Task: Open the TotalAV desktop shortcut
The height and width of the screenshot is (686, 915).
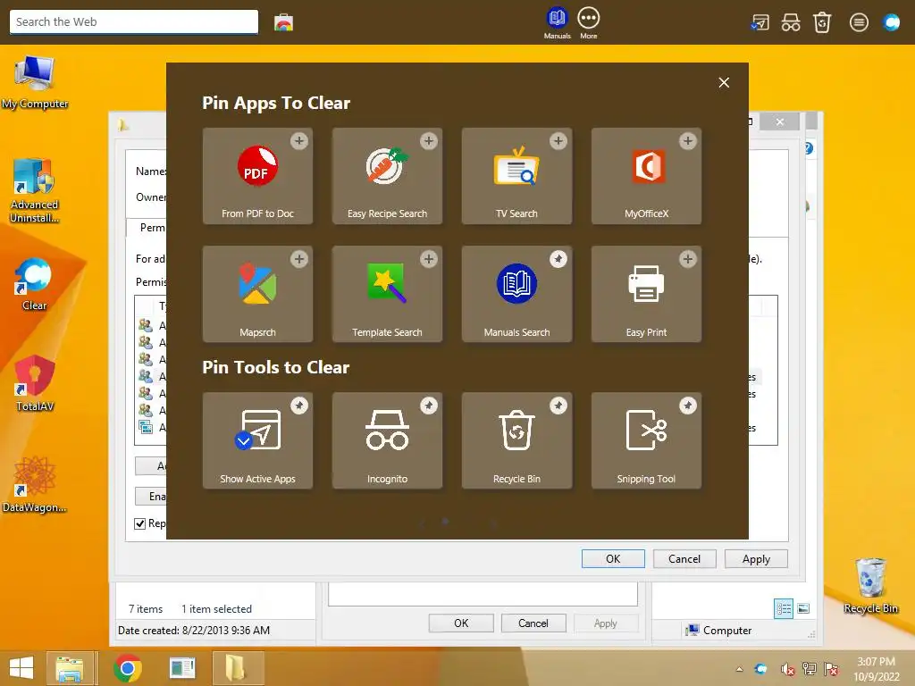Action: click(35, 383)
